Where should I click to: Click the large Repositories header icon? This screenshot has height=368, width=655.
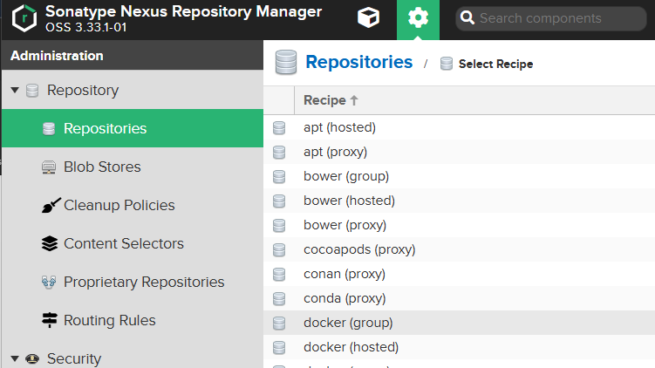point(286,62)
